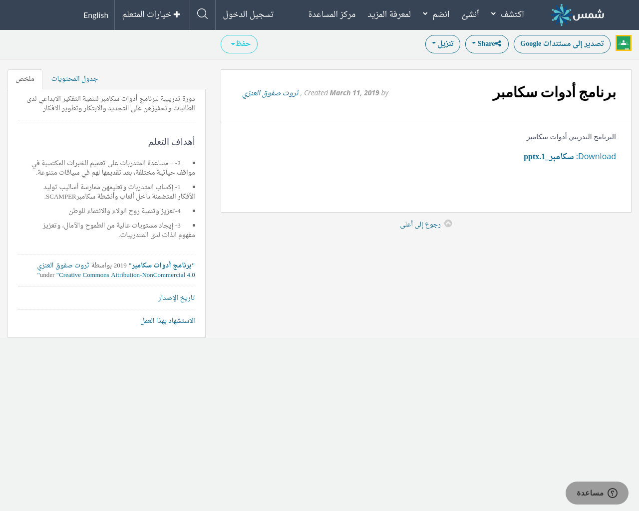Click the أهداف التعلم heading

point(171,142)
